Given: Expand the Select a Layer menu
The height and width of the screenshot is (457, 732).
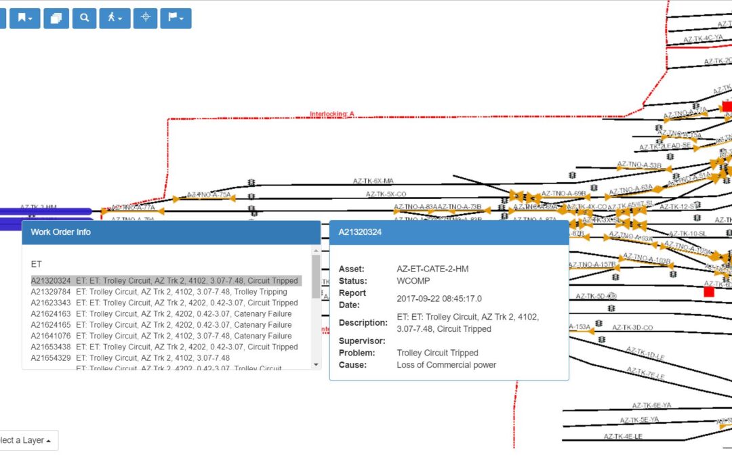Looking at the screenshot, I should 27,440.
